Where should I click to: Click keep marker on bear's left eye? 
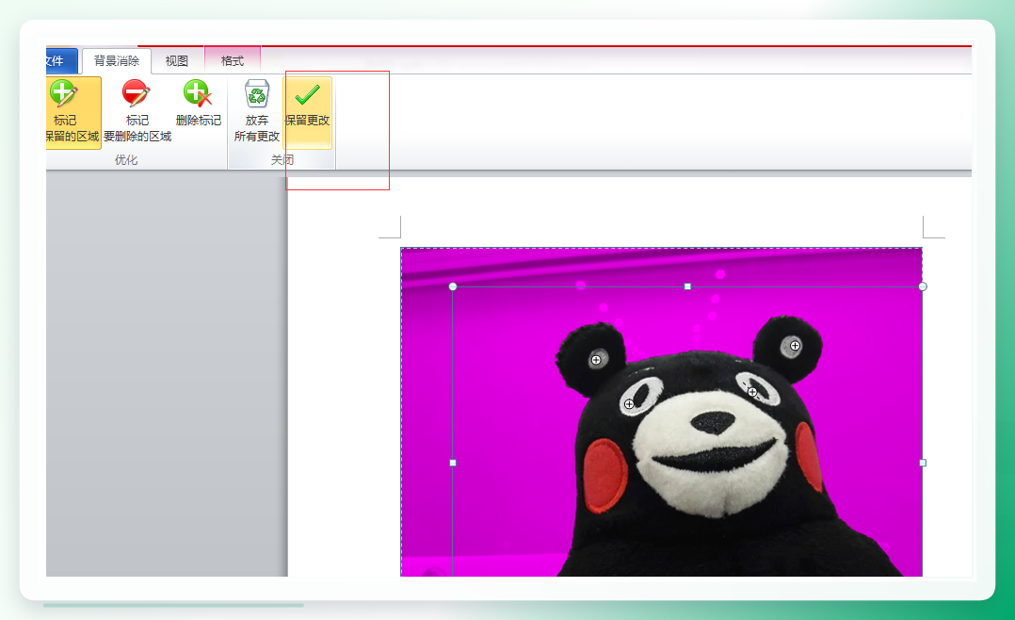pos(629,403)
